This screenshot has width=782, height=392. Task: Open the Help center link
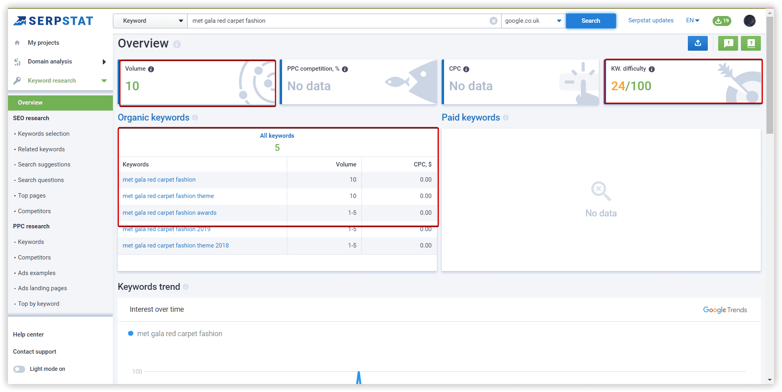click(x=28, y=335)
